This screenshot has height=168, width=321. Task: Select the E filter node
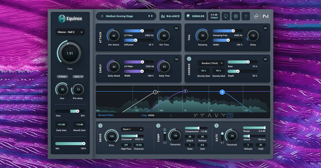185,91
